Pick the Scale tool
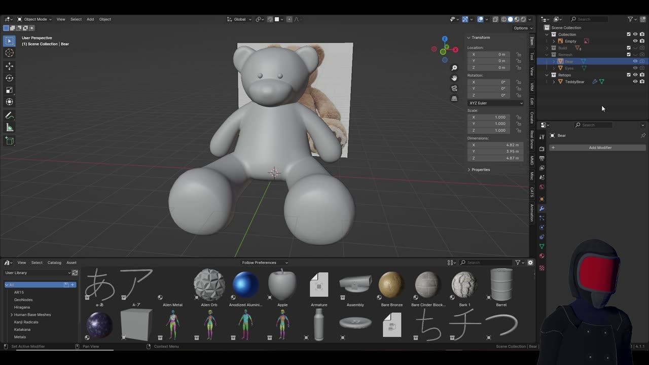 (x=10, y=90)
